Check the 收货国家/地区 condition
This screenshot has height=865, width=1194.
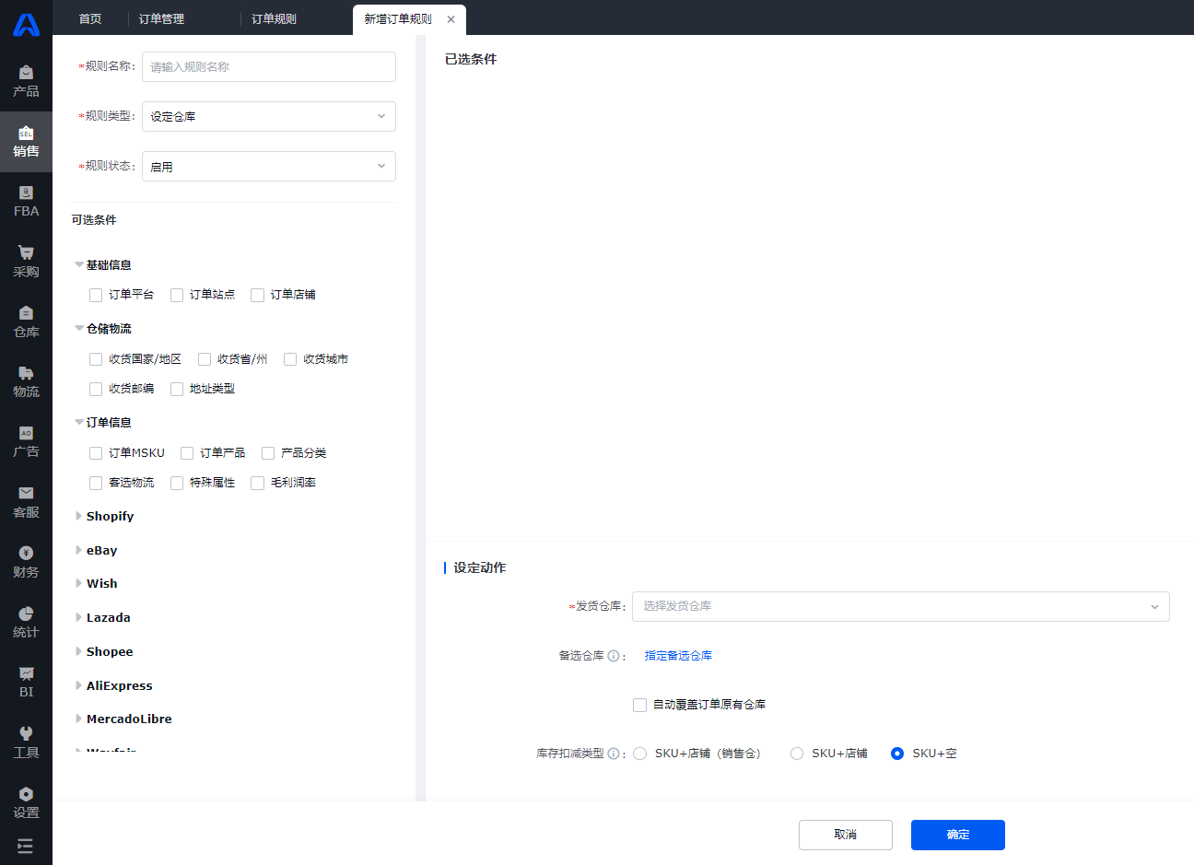96,359
